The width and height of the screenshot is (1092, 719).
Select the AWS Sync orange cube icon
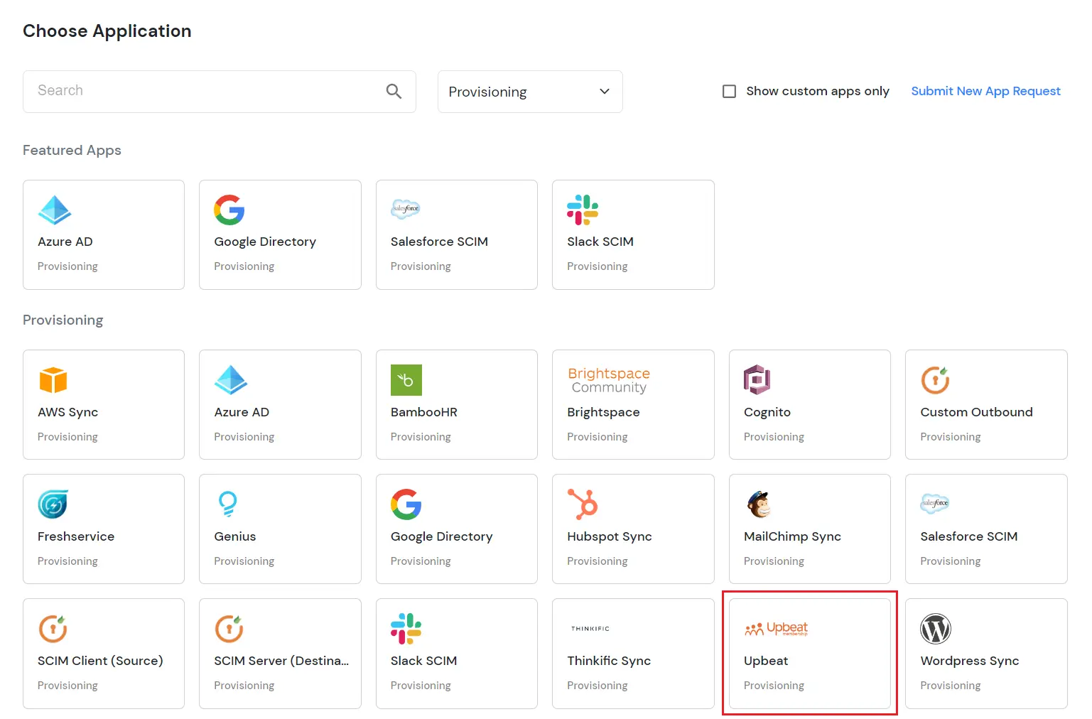[53, 380]
